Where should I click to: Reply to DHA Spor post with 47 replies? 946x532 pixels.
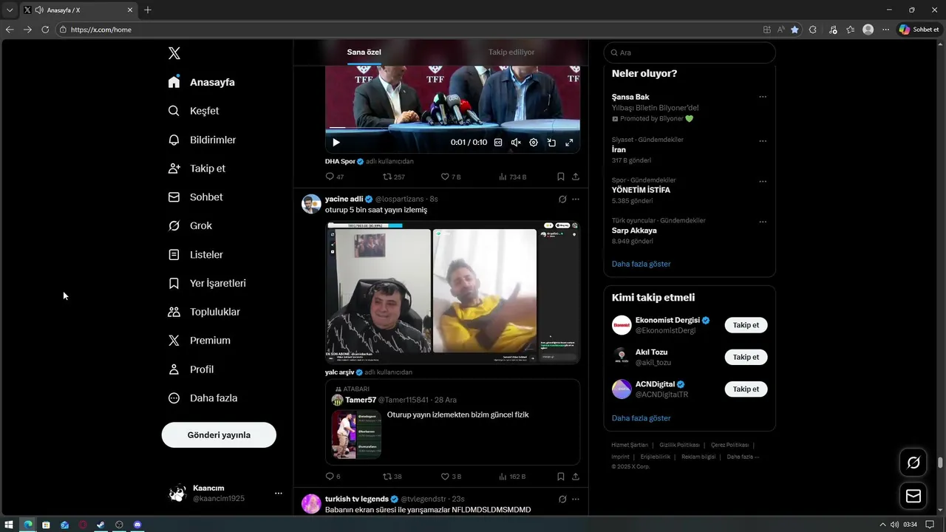[335, 177]
